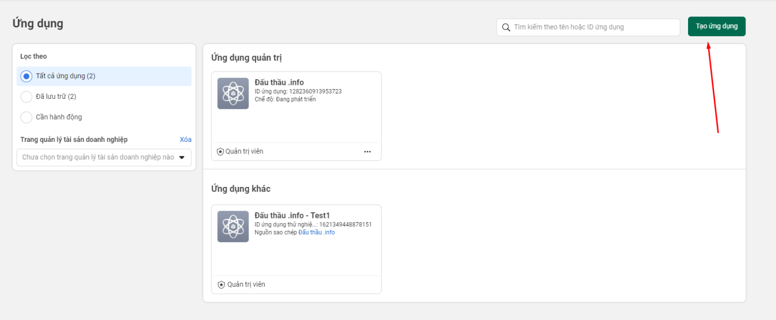Image resolution: width=776 pixels, height=320 pixels.
Task: Click "Xóa" to clear the business filter
Action: click(185, 140)
